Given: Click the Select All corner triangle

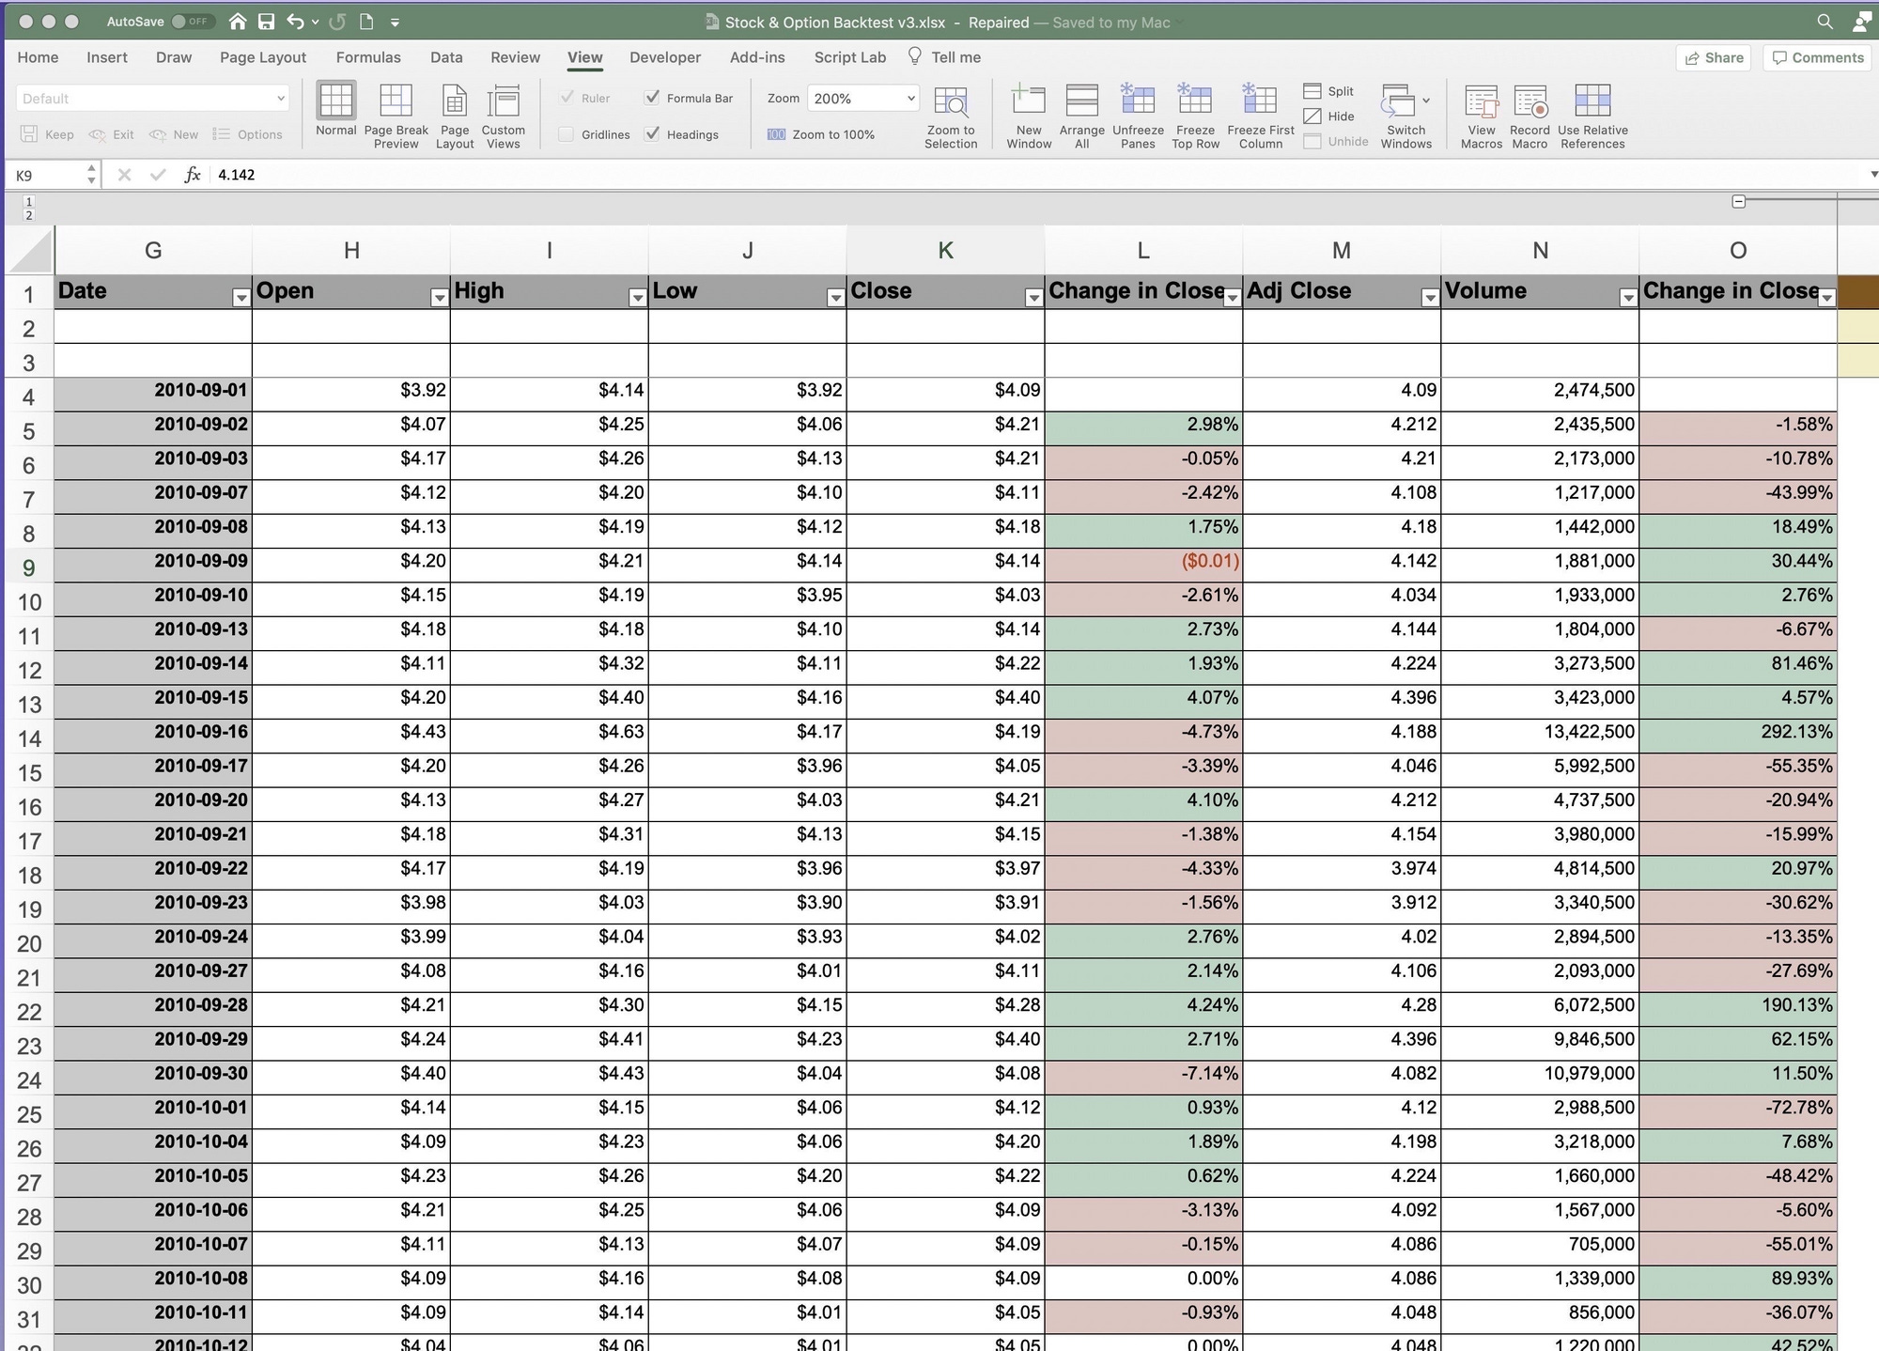Looking at the screenshot, I should point(30,252).
